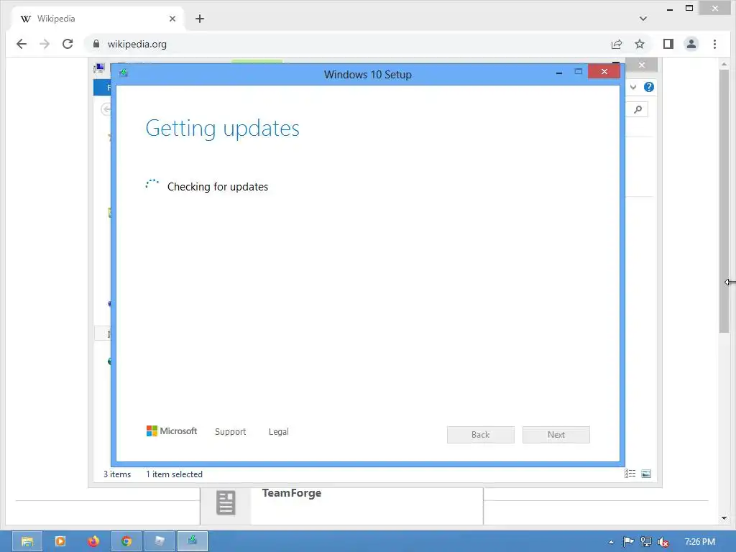Click the Chrome back arrow
Viewport: 736px width, 552px height.
[x=22, y=44]
